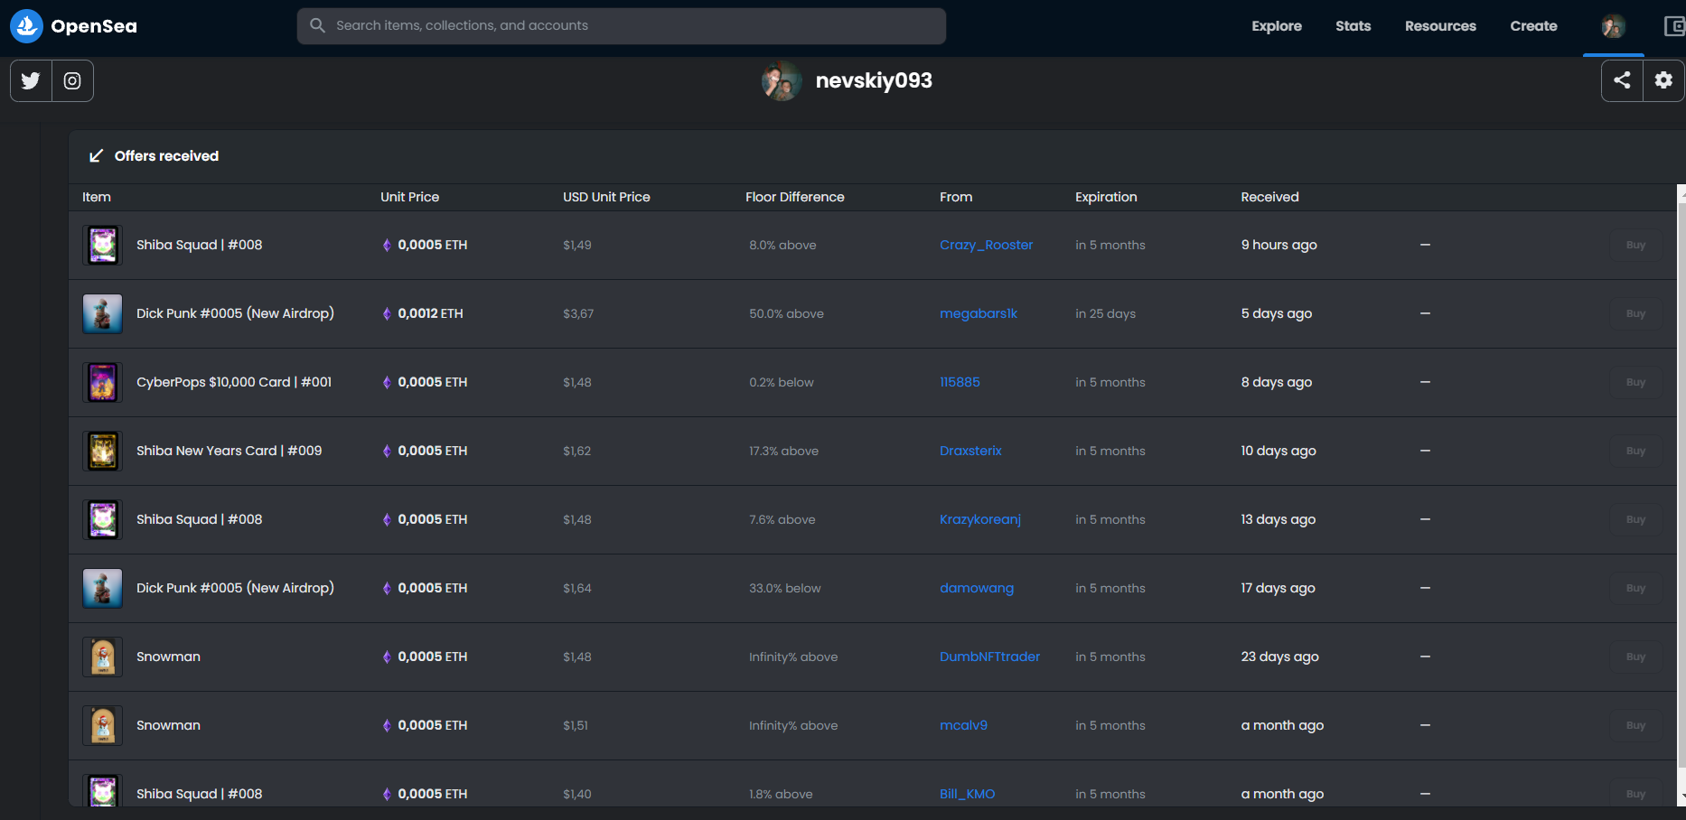1686x820 pixels.
Task: Visit DumbNFTtrader's profile
Action: click(989, 657)
